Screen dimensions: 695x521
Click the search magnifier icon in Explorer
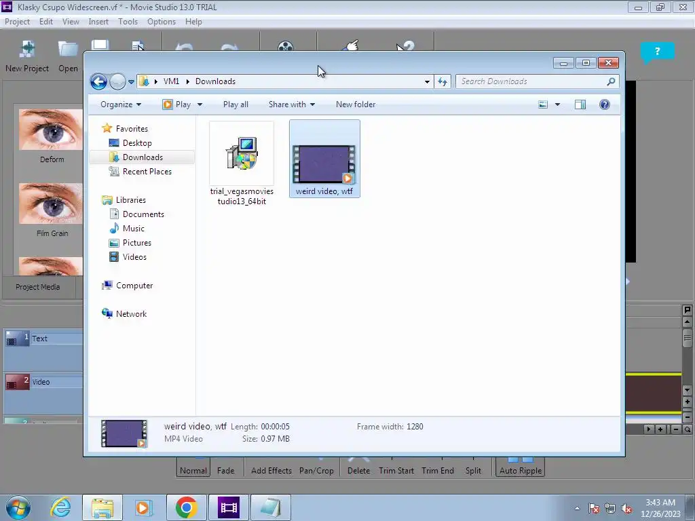point(611,81)
